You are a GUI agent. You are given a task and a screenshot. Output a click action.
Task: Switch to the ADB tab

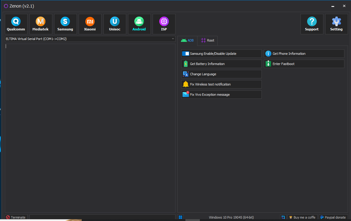[187, 41]
